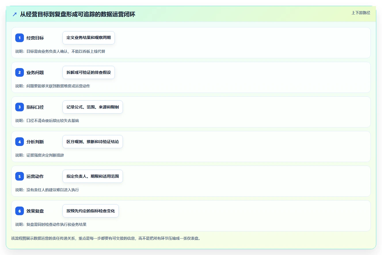Click step number 1 badge
The image size is (382, 255).
20,38
